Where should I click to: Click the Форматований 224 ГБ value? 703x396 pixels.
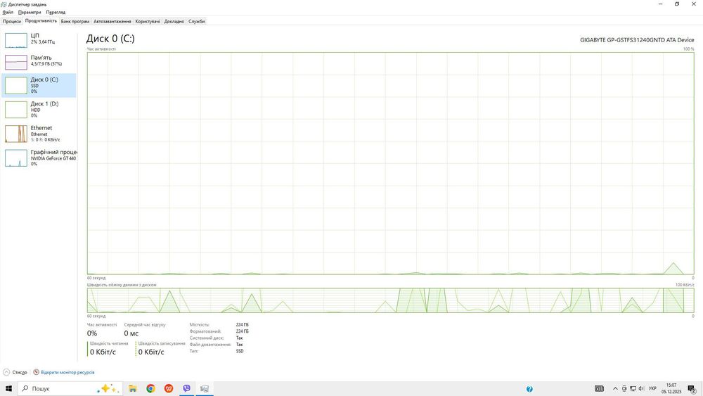[242, 331]
